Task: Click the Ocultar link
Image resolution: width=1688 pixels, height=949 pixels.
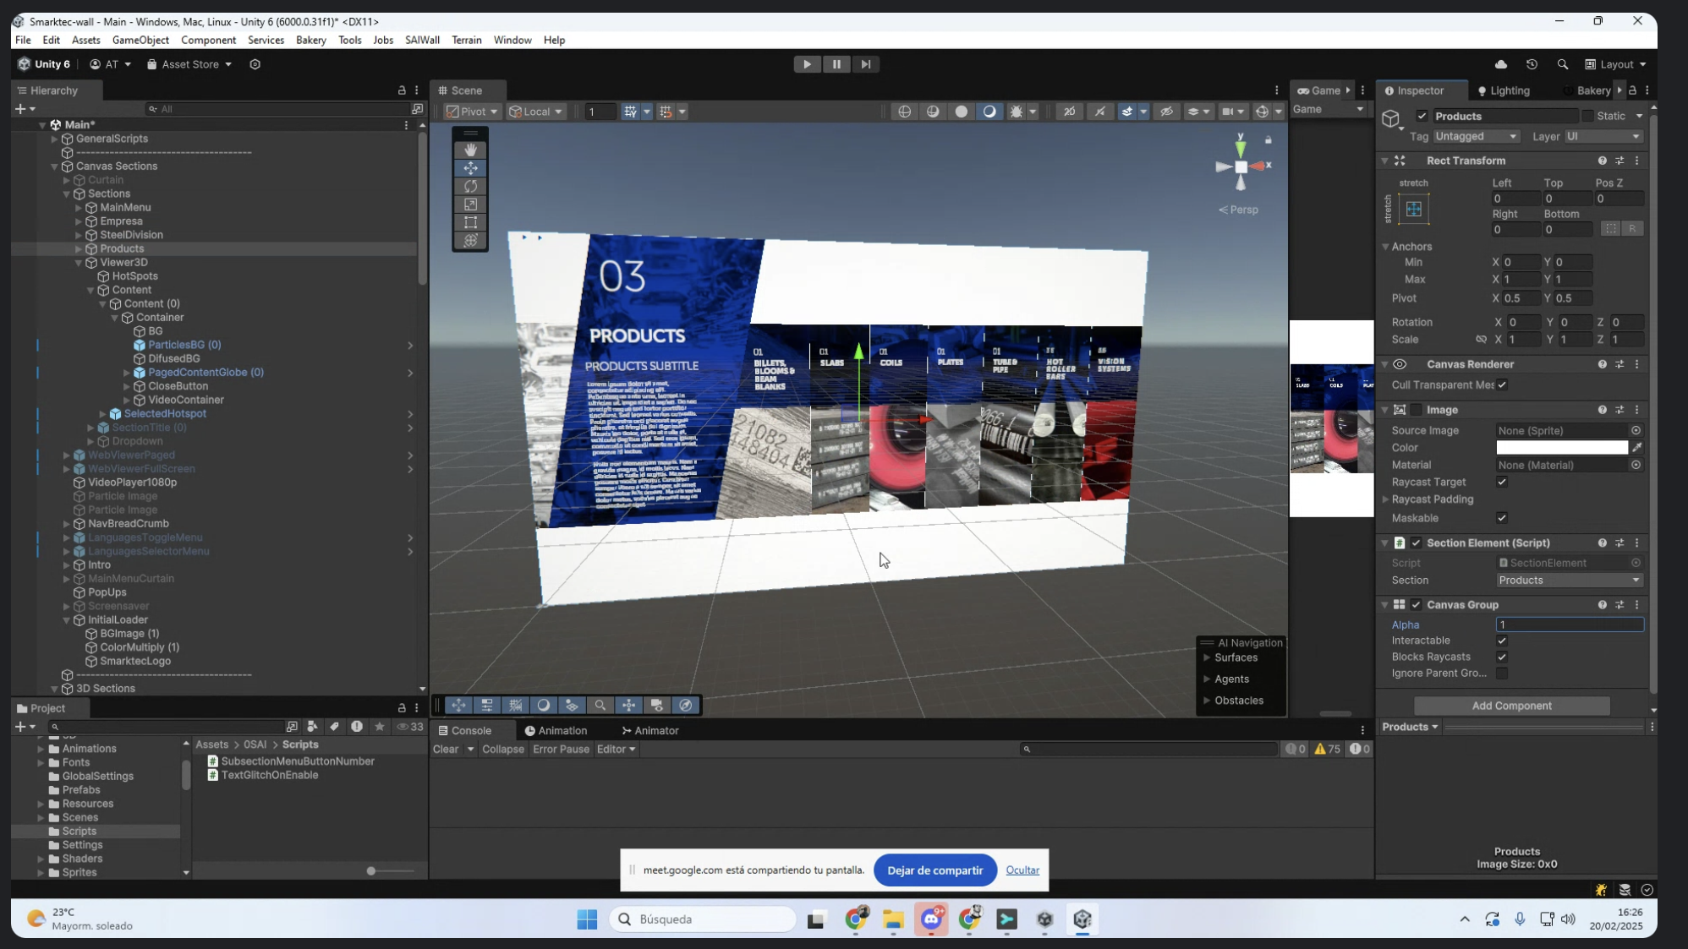Action: [1022, 870]
